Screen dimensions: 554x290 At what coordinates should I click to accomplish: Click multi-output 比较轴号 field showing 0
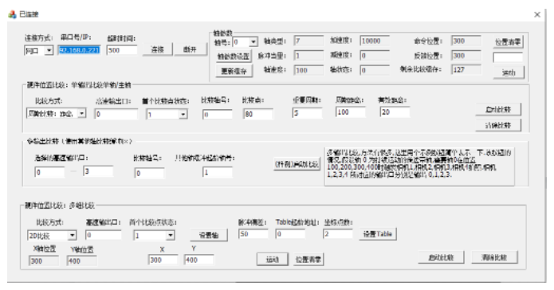[x=149, y=173]
